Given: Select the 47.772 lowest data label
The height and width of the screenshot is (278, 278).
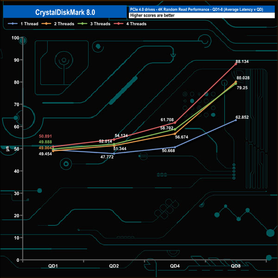Looking at the screenshot, I should [x=107, y=157].
